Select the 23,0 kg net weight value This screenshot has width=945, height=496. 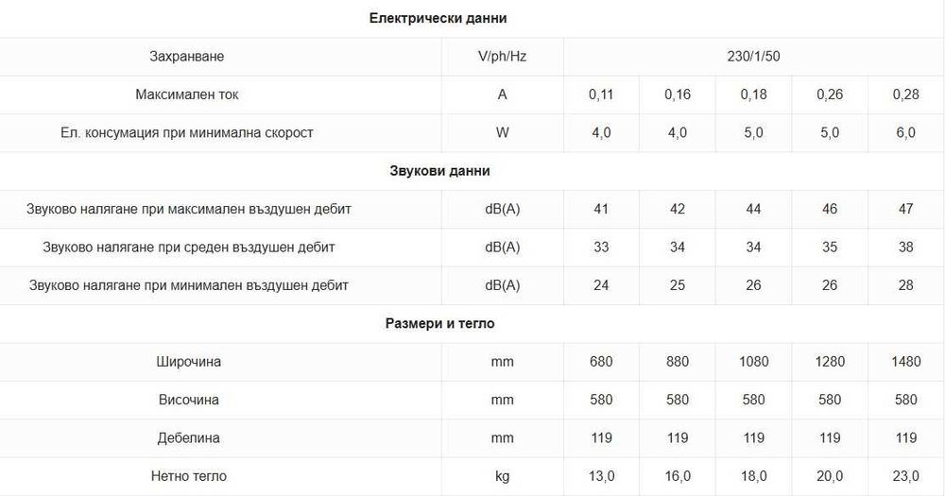tap(905, 476)
